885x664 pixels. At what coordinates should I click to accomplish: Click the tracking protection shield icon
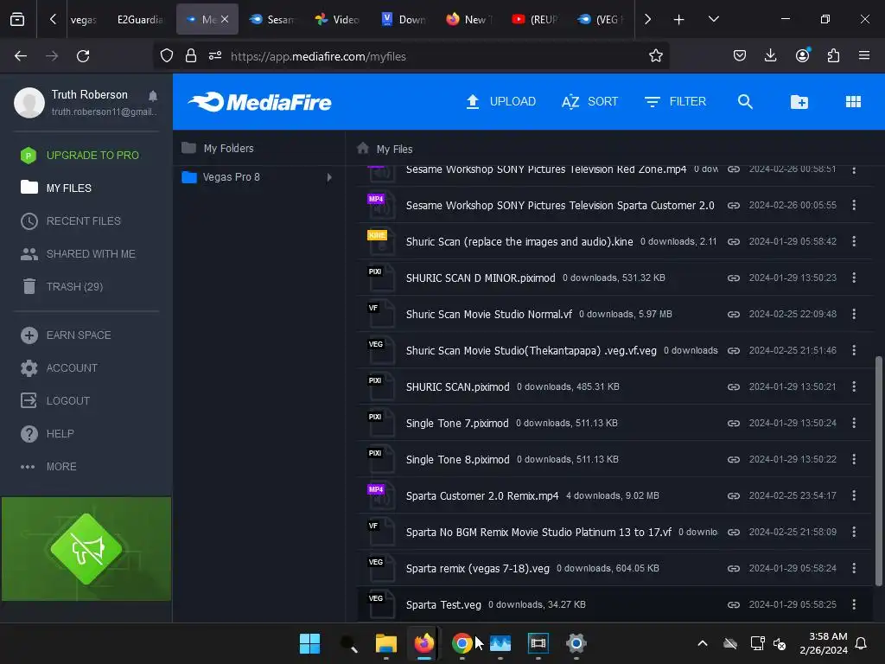tap(167, 56)
